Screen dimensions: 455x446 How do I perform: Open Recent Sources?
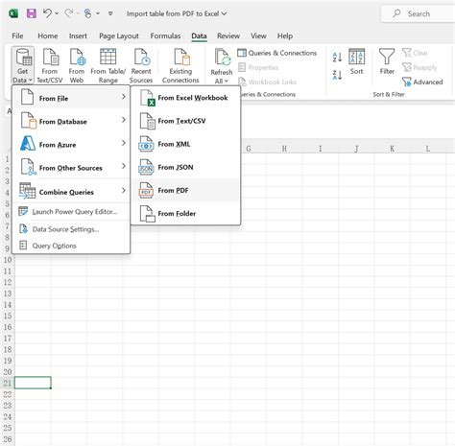coord(141,65)
